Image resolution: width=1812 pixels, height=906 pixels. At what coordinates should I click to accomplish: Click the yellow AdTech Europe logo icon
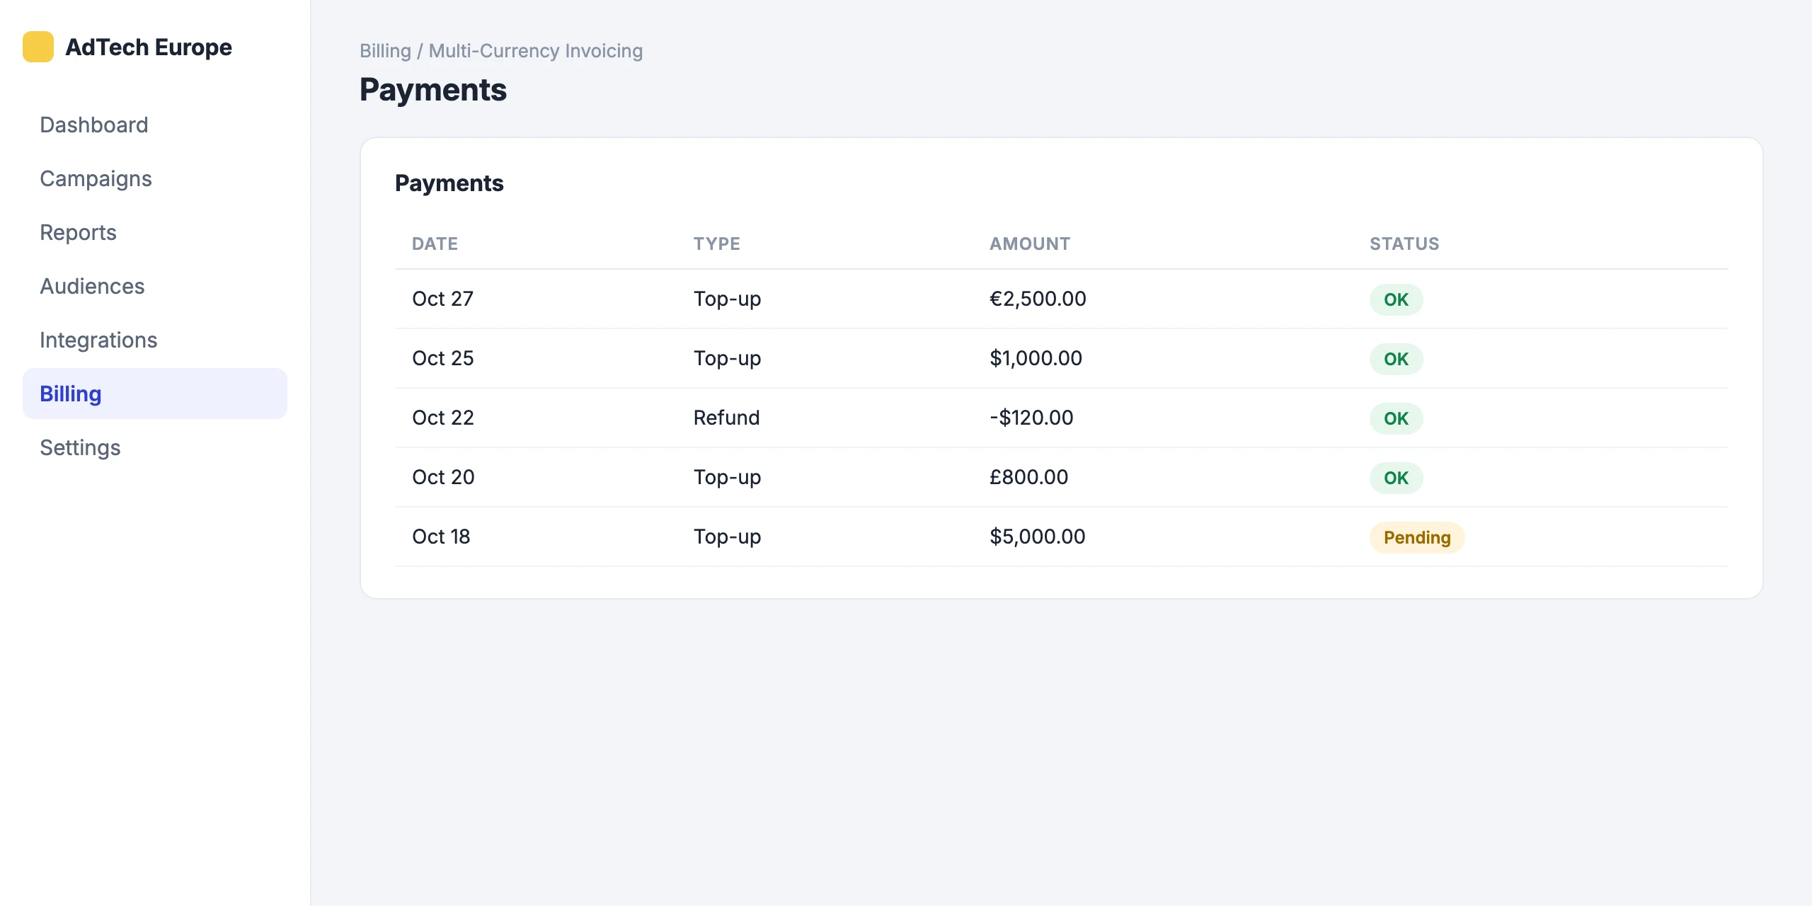38,47
